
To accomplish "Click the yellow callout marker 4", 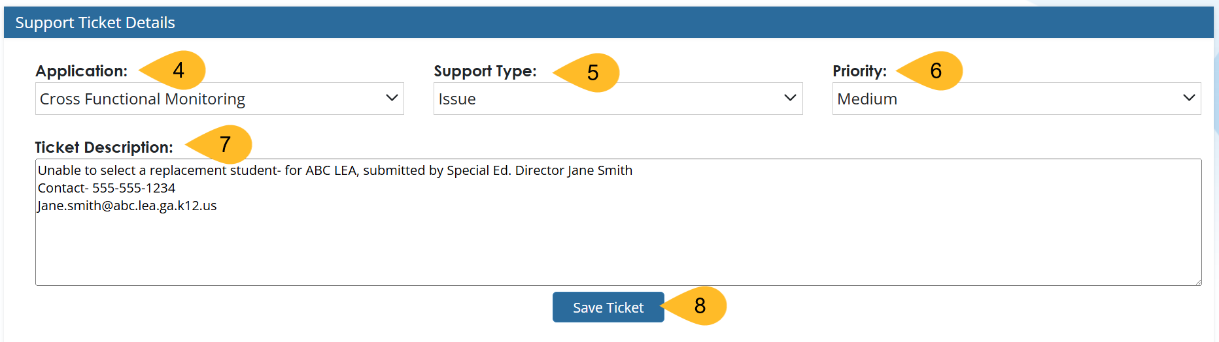I will tap(177, 70).
